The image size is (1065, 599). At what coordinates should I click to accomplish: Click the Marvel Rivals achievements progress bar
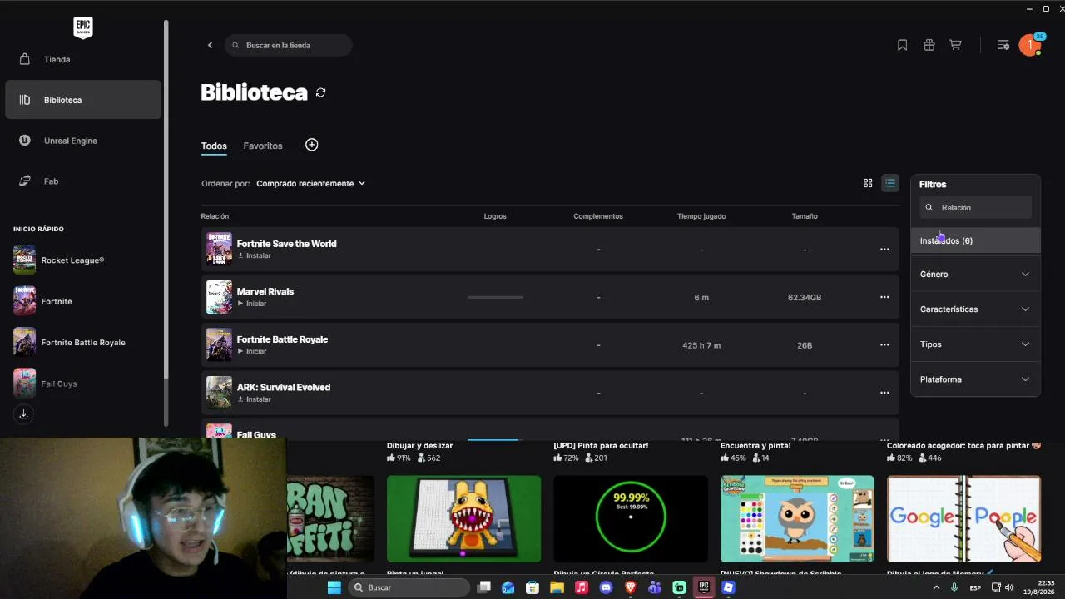point(495,297)
